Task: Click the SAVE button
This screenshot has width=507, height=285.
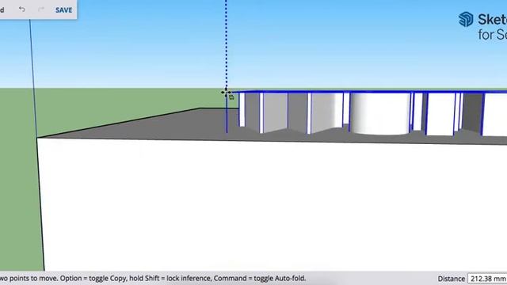Action: click(x=63, y=10)
